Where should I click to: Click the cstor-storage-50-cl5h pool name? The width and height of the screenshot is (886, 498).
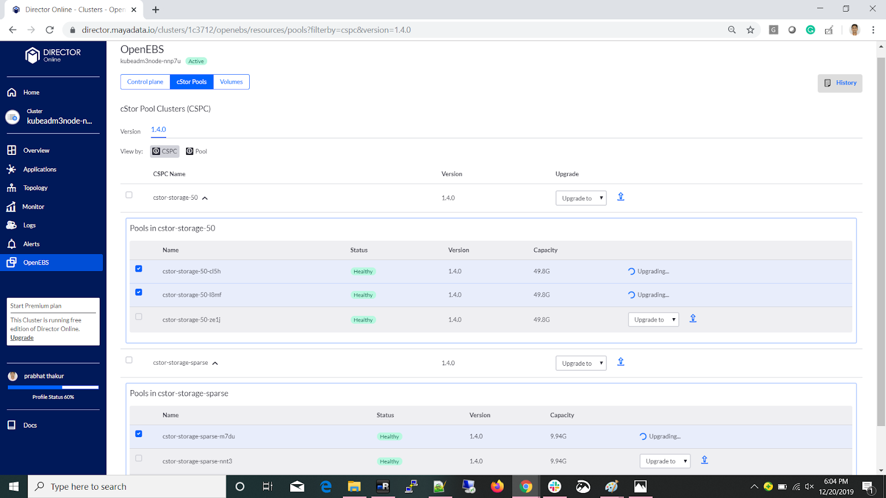coord(192,272)
